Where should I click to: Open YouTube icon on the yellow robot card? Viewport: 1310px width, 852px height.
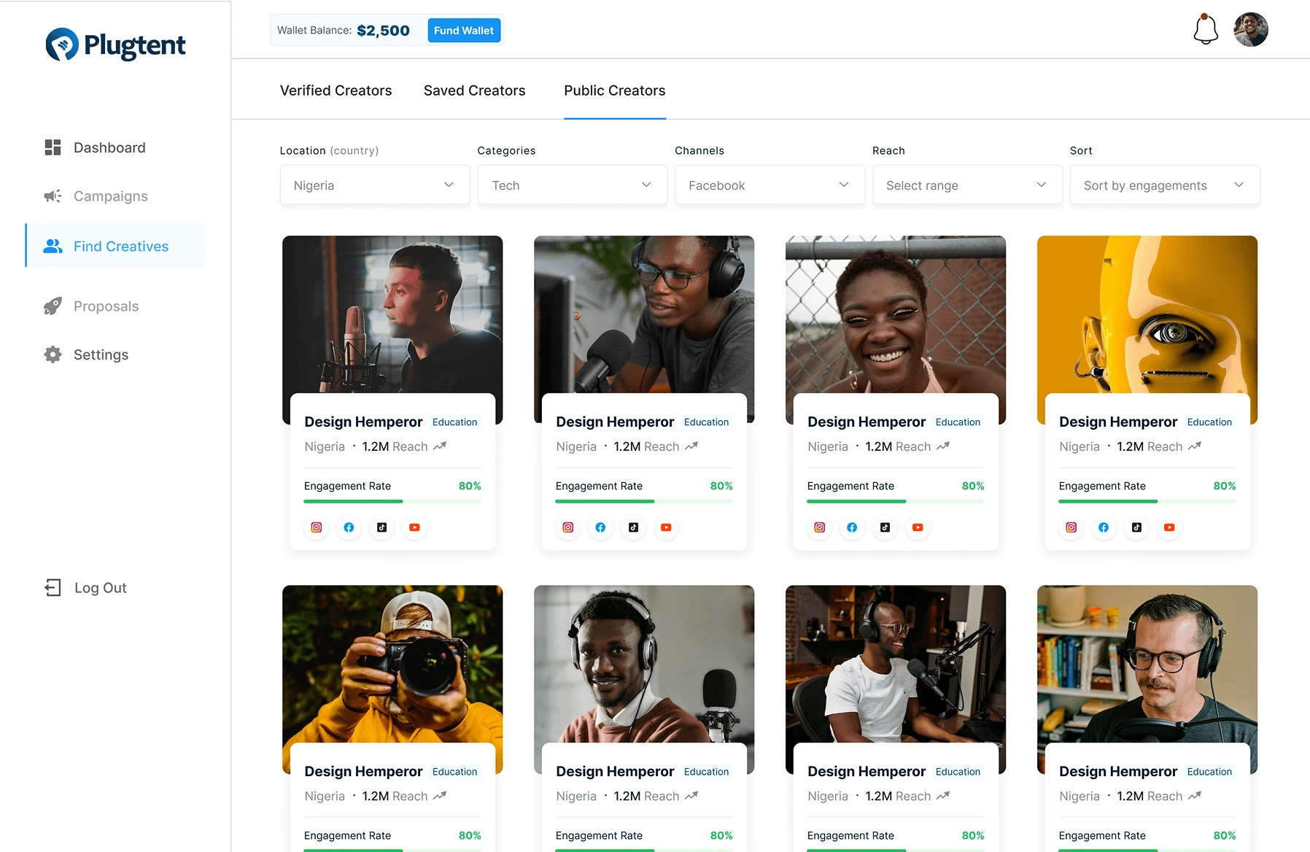[x=1169, y=527]
